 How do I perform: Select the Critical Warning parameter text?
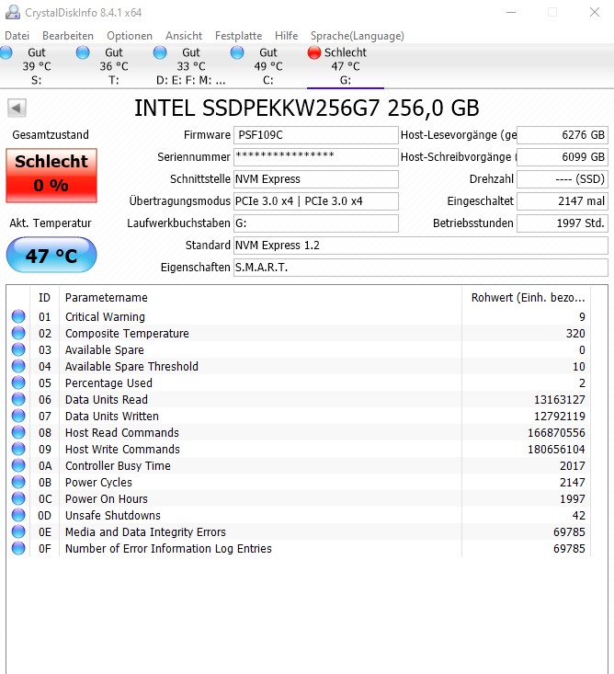pyautogui.click(x=105, y=317)
